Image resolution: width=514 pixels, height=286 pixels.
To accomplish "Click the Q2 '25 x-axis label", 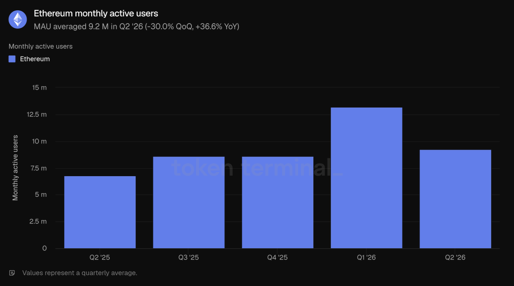I will click(100, 258).
